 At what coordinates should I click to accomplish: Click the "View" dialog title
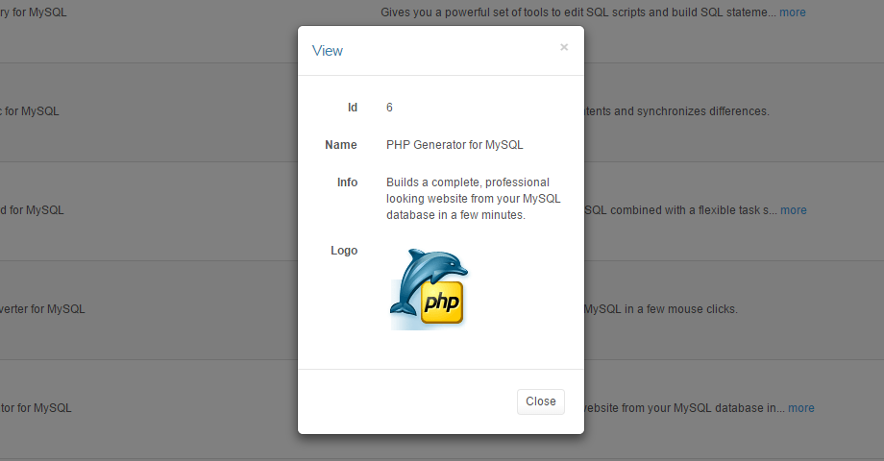[328, 51]
